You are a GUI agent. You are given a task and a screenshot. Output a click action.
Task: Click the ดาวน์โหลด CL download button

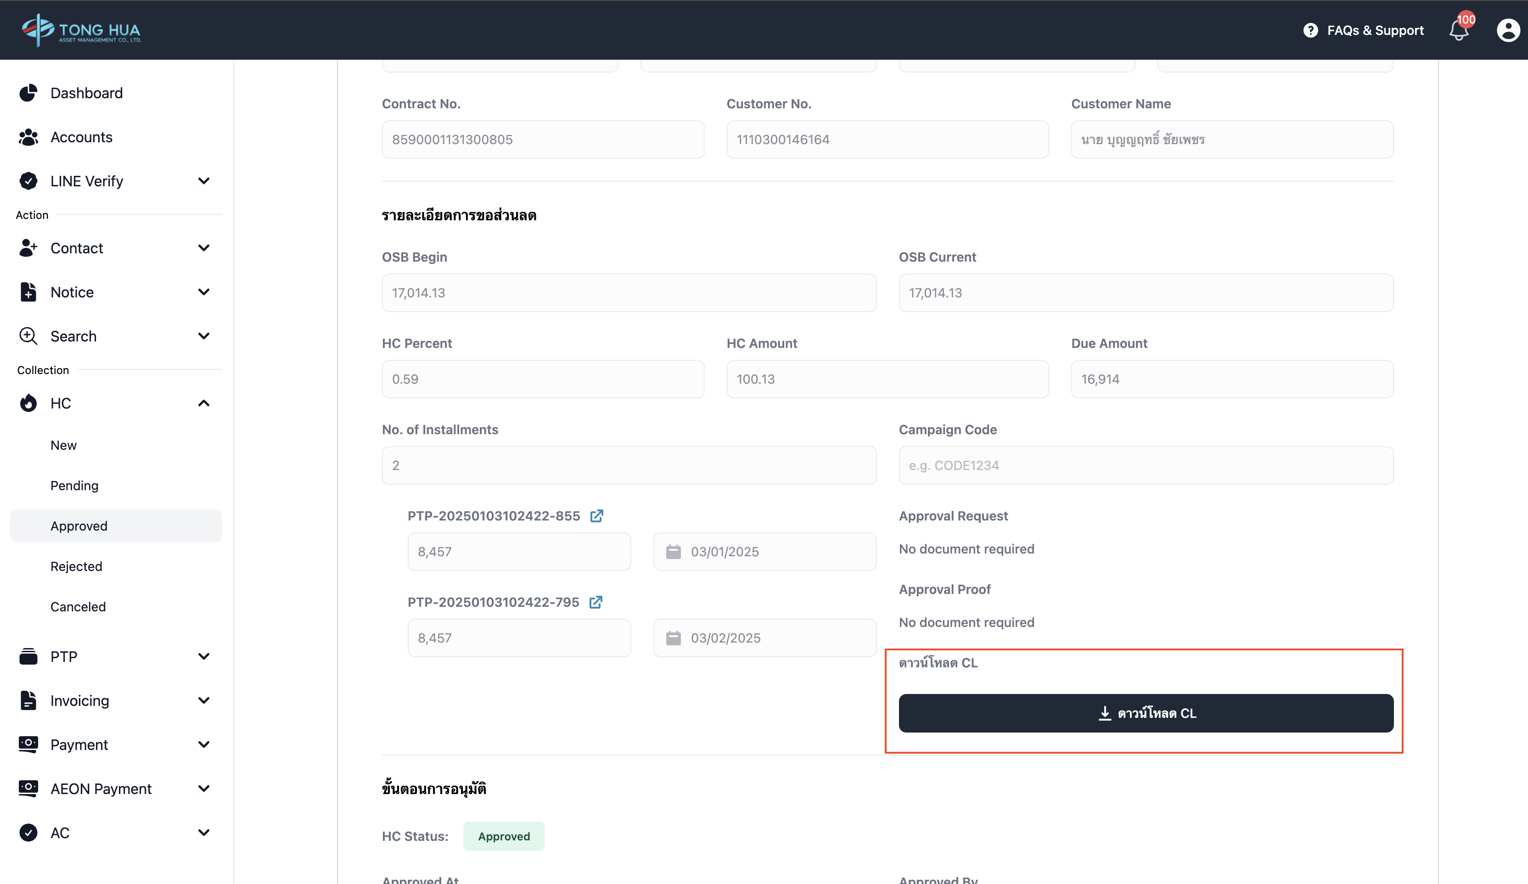pos(1146,713)
